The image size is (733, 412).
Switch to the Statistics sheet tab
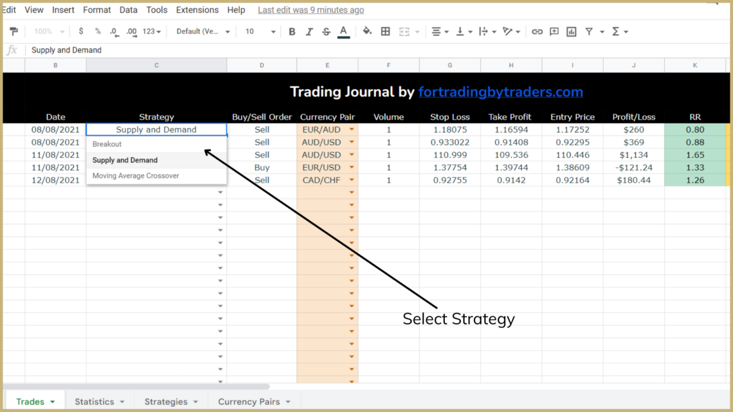95,401
